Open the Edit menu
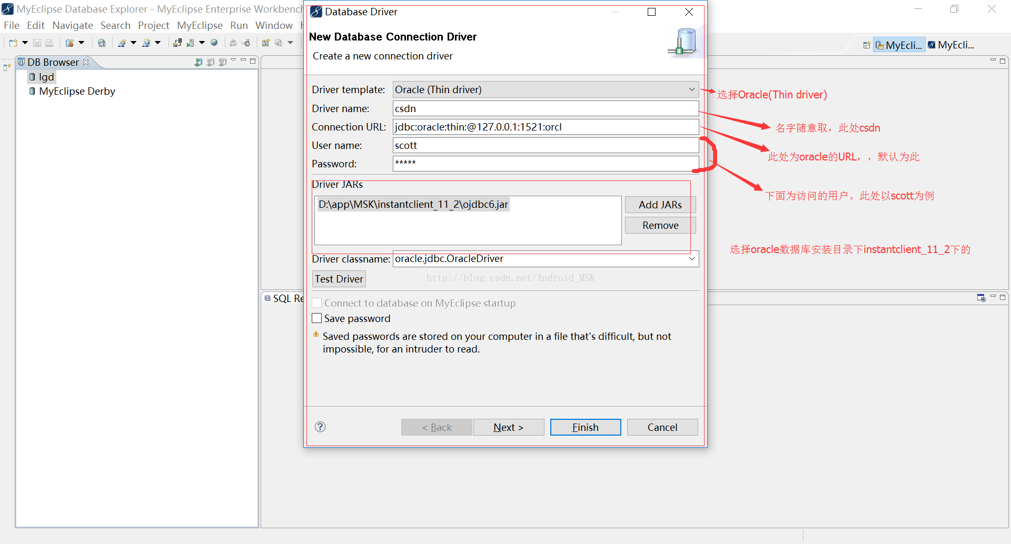The image size is (1011, 544). 36,25
